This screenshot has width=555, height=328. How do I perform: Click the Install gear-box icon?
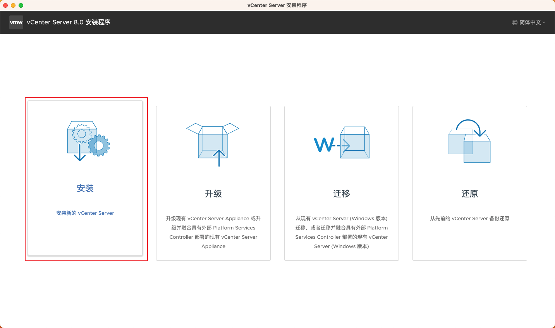[x=89, y=141]
